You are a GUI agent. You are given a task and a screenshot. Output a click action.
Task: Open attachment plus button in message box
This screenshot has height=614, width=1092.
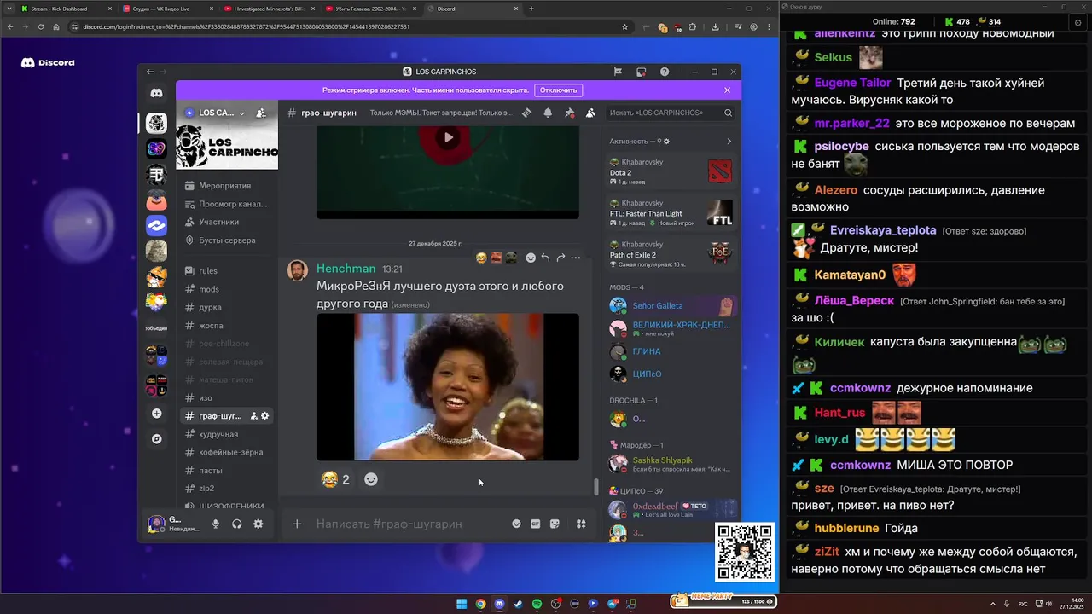297,524
